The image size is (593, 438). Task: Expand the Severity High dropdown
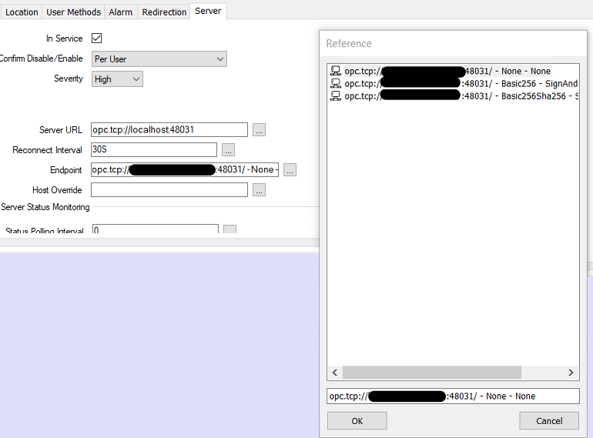pos(117,79)
